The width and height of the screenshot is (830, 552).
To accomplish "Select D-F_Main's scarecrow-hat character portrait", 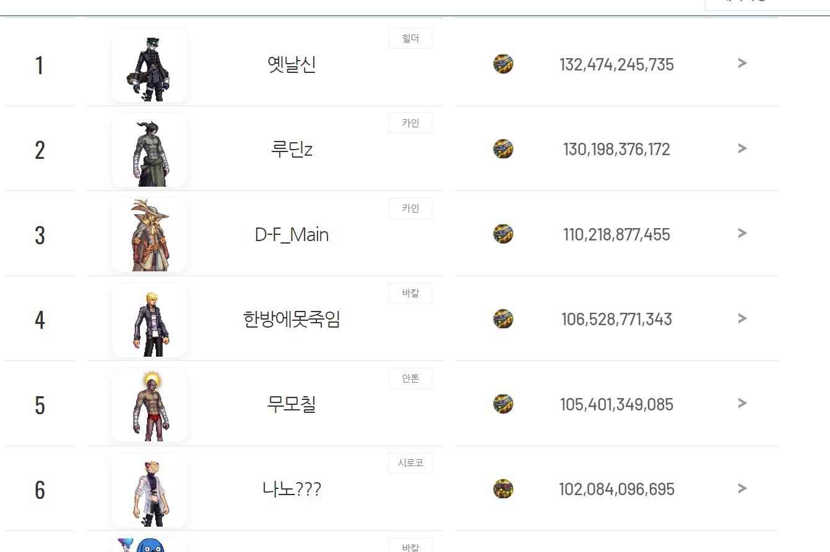I will [149, 235].
